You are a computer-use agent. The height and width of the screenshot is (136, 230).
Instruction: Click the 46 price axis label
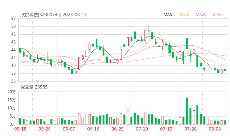tap(13, 42)
